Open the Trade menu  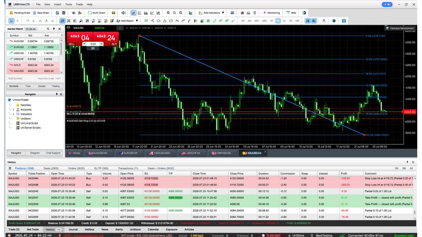79,4
